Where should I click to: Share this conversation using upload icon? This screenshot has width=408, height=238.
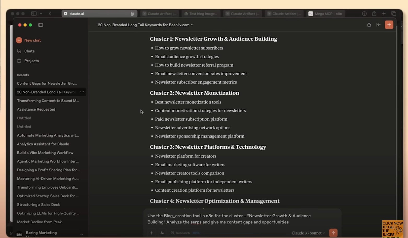click(x=369, y=24)
